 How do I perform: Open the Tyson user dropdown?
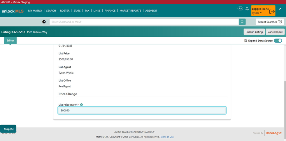257,13
